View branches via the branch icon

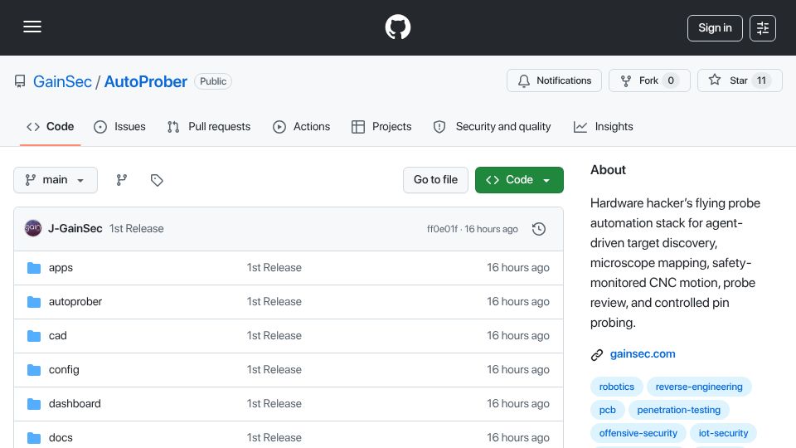121,180
